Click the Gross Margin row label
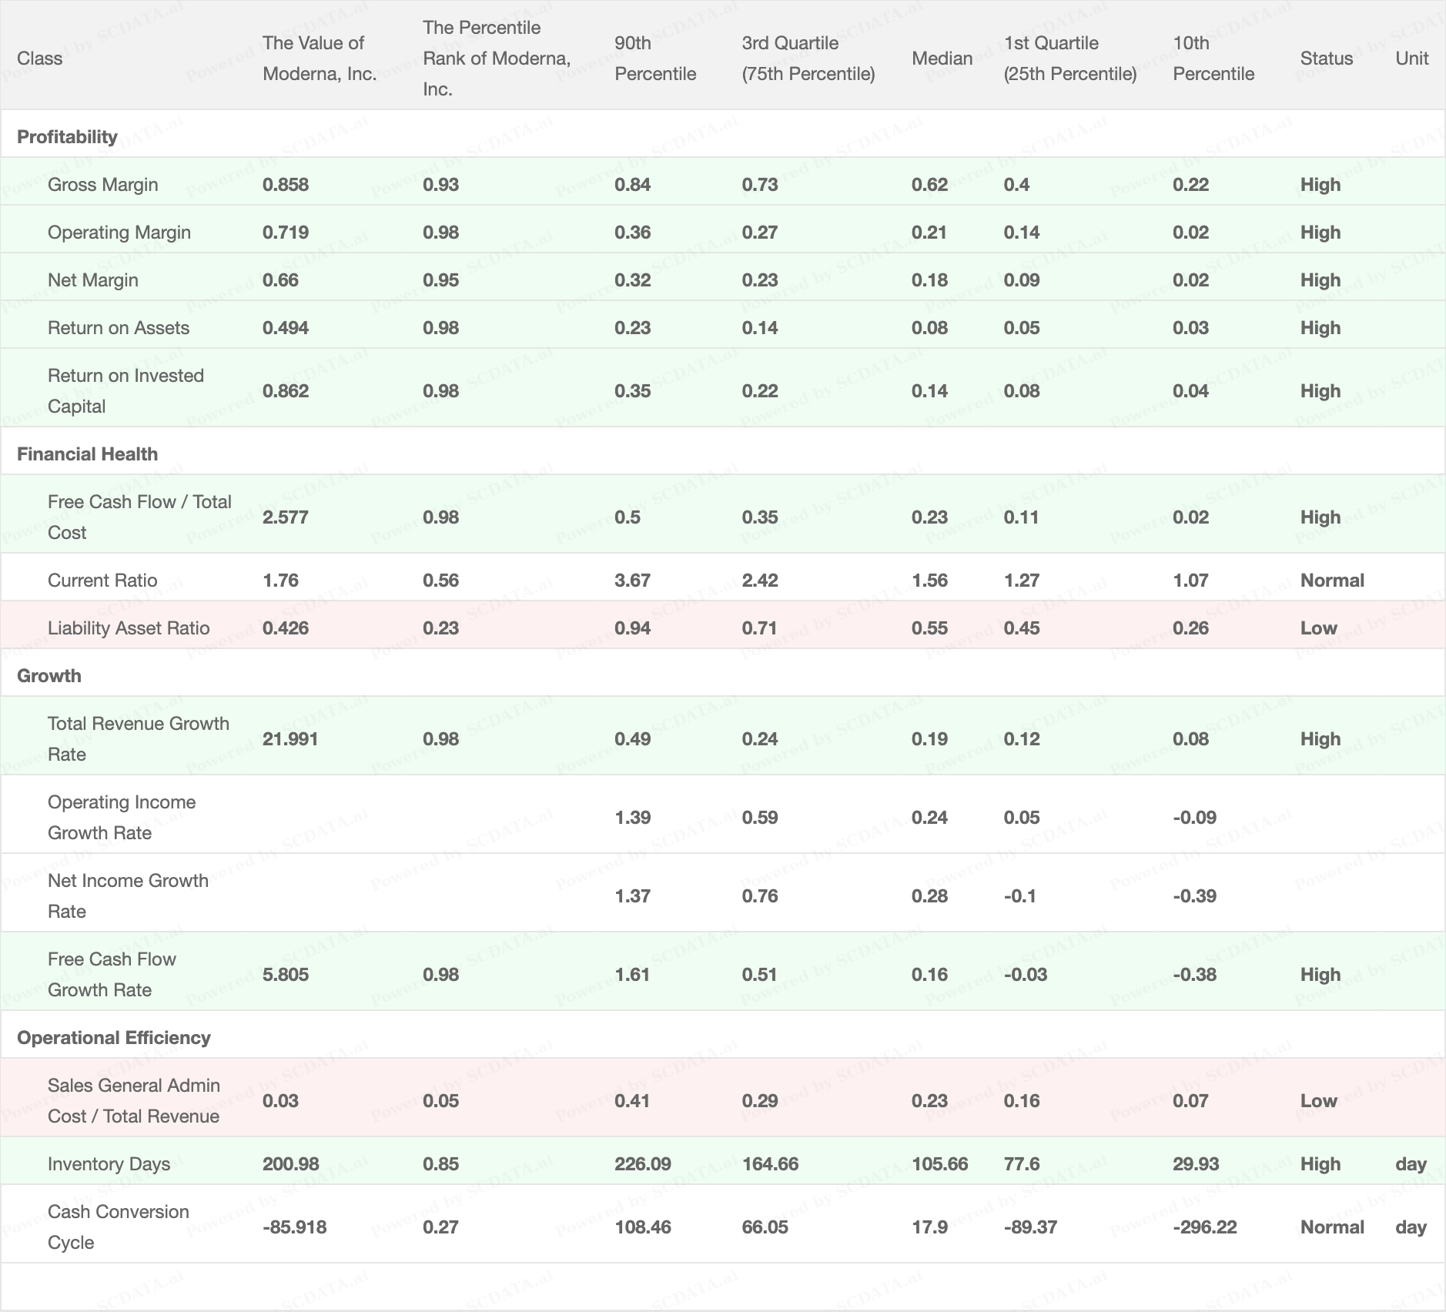1446x1312 pixels. [102, 185]
